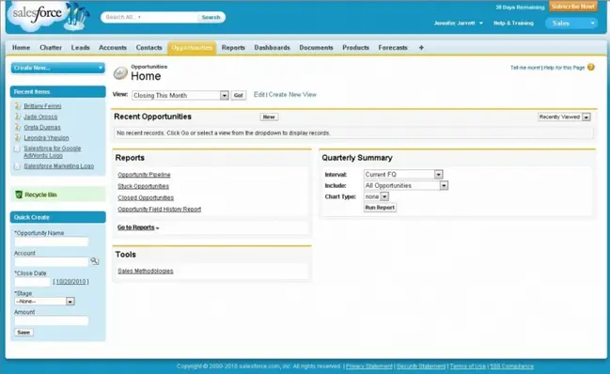Screen dimensions: 610x374
Task: Open the Chatter tab
Action: click(x=51, y=47)
